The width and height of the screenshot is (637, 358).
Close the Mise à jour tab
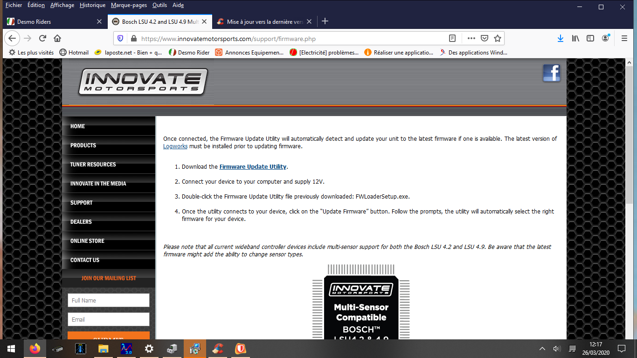tap(310, 21)
